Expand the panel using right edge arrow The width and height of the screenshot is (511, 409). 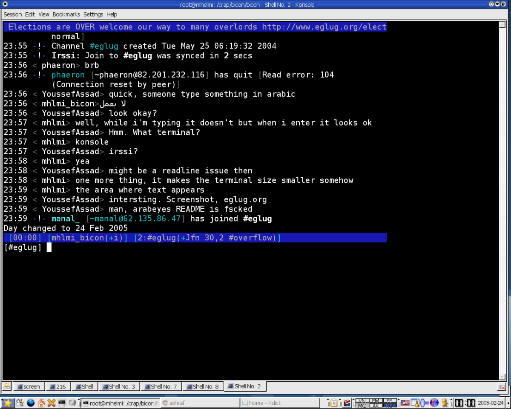click(x=508, y=403)
